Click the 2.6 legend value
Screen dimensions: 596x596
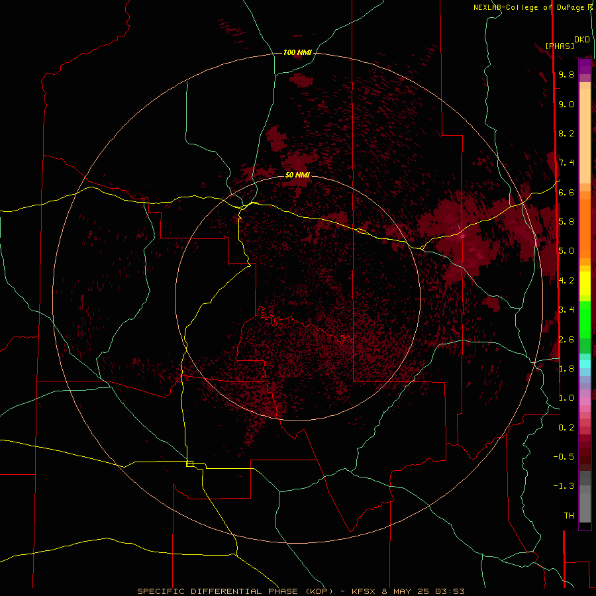[566, 340]
